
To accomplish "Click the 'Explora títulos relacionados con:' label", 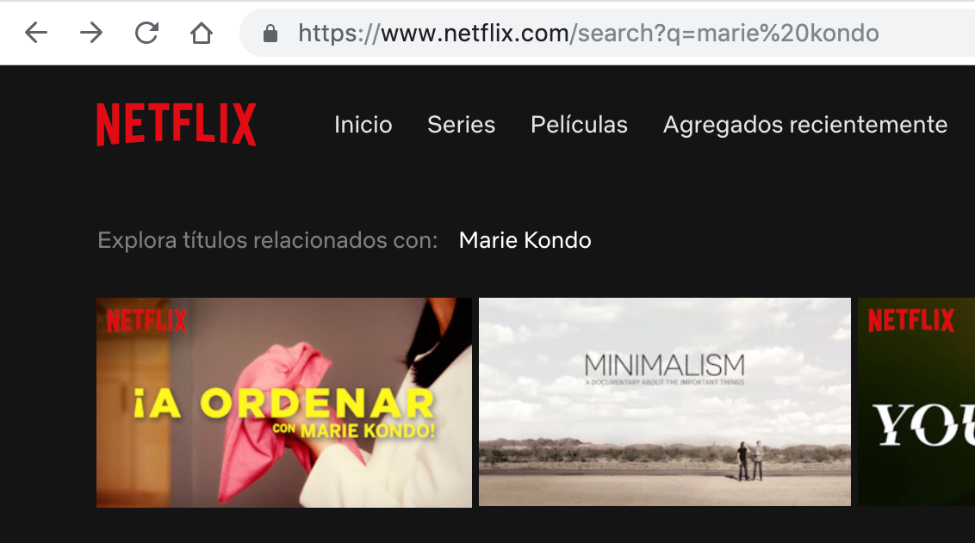I will coord(268,240).
